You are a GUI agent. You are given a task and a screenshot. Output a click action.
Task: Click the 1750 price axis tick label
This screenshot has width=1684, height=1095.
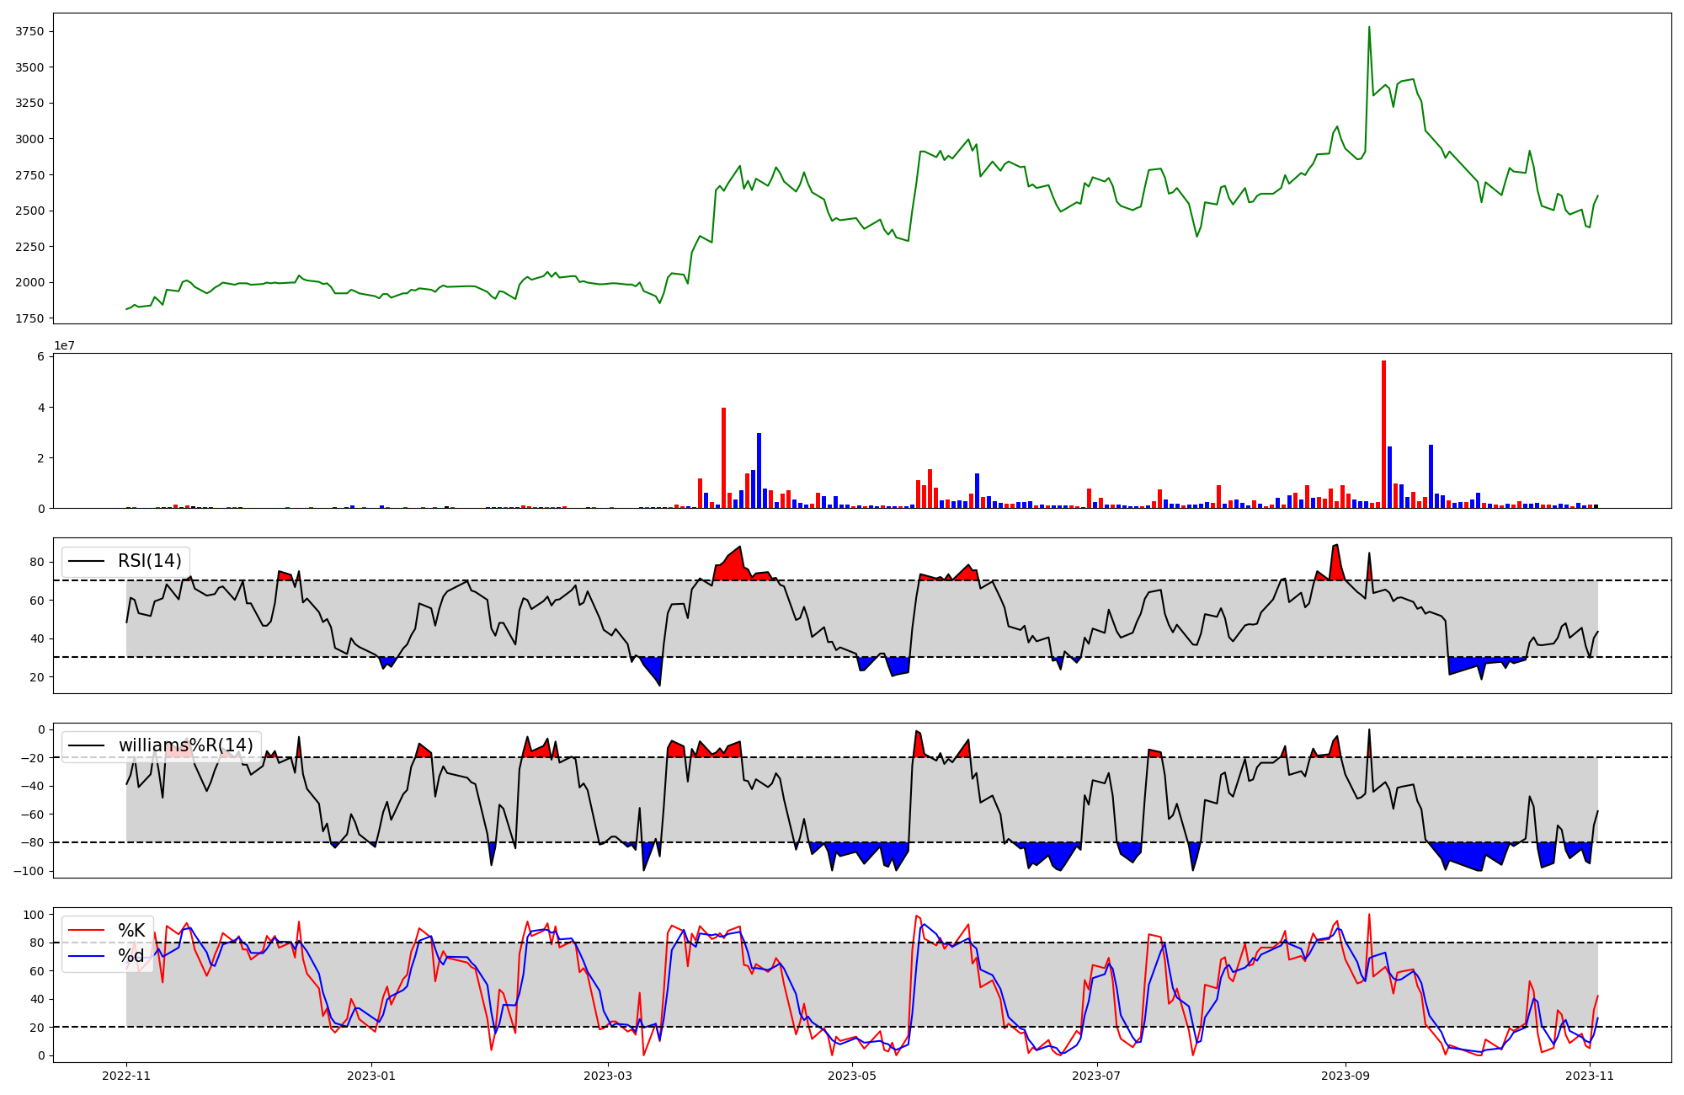point(29,318)
